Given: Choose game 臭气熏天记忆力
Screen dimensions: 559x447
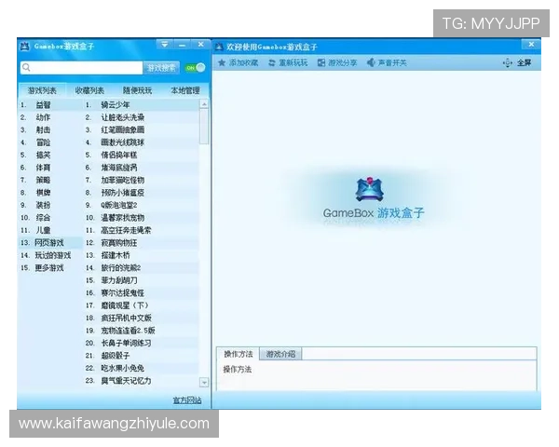Looking at the screenshot, I should [x=142, y=381].
